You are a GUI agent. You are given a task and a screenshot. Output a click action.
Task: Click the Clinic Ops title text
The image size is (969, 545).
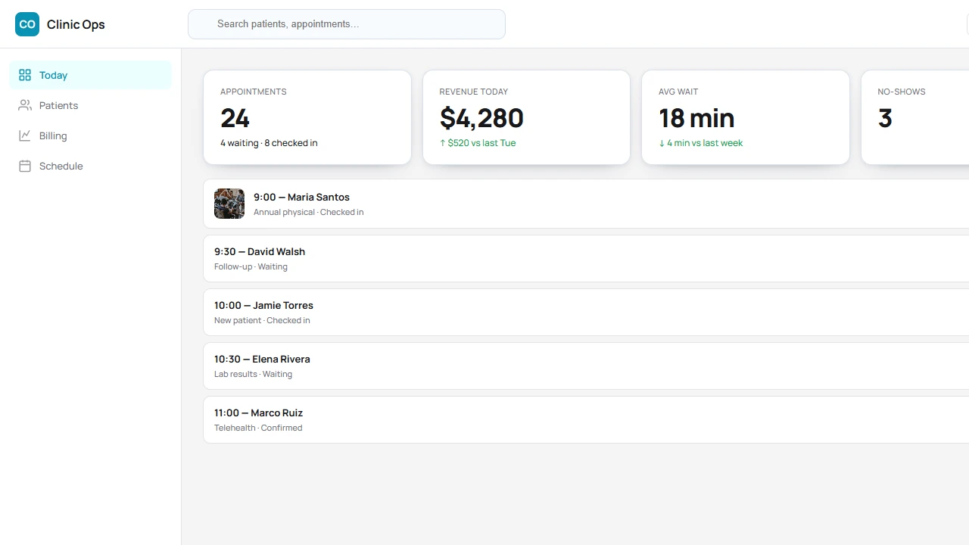point(76,24)
